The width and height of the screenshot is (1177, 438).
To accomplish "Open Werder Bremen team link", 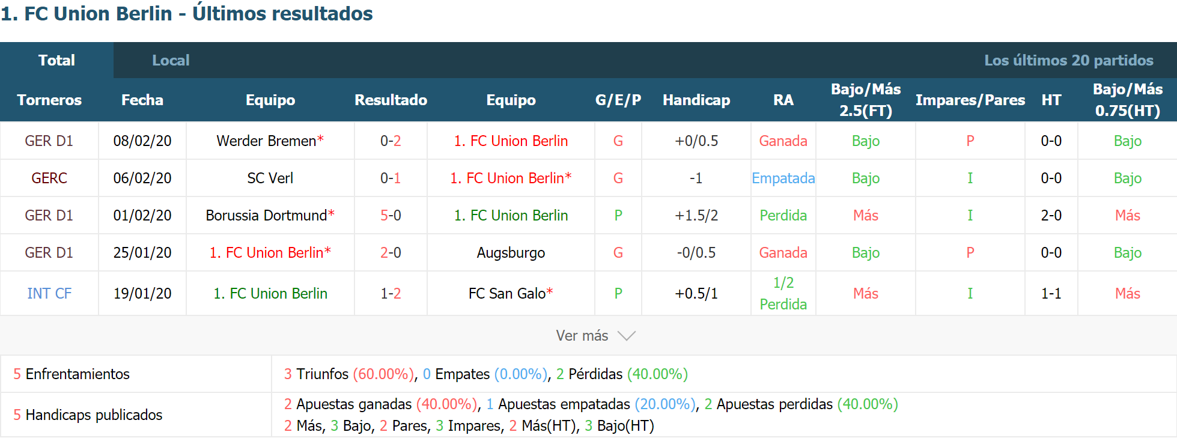I will coord(266,141).
